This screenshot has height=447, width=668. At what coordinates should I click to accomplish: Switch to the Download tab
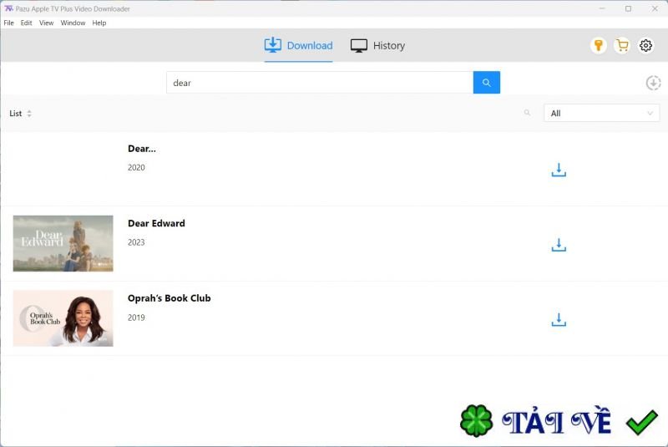[298, 45]
